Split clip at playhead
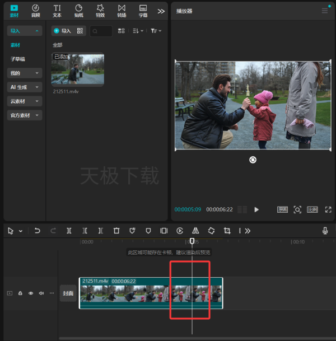The width and height of the screenshot is (336, 341). tap(69, 231)
